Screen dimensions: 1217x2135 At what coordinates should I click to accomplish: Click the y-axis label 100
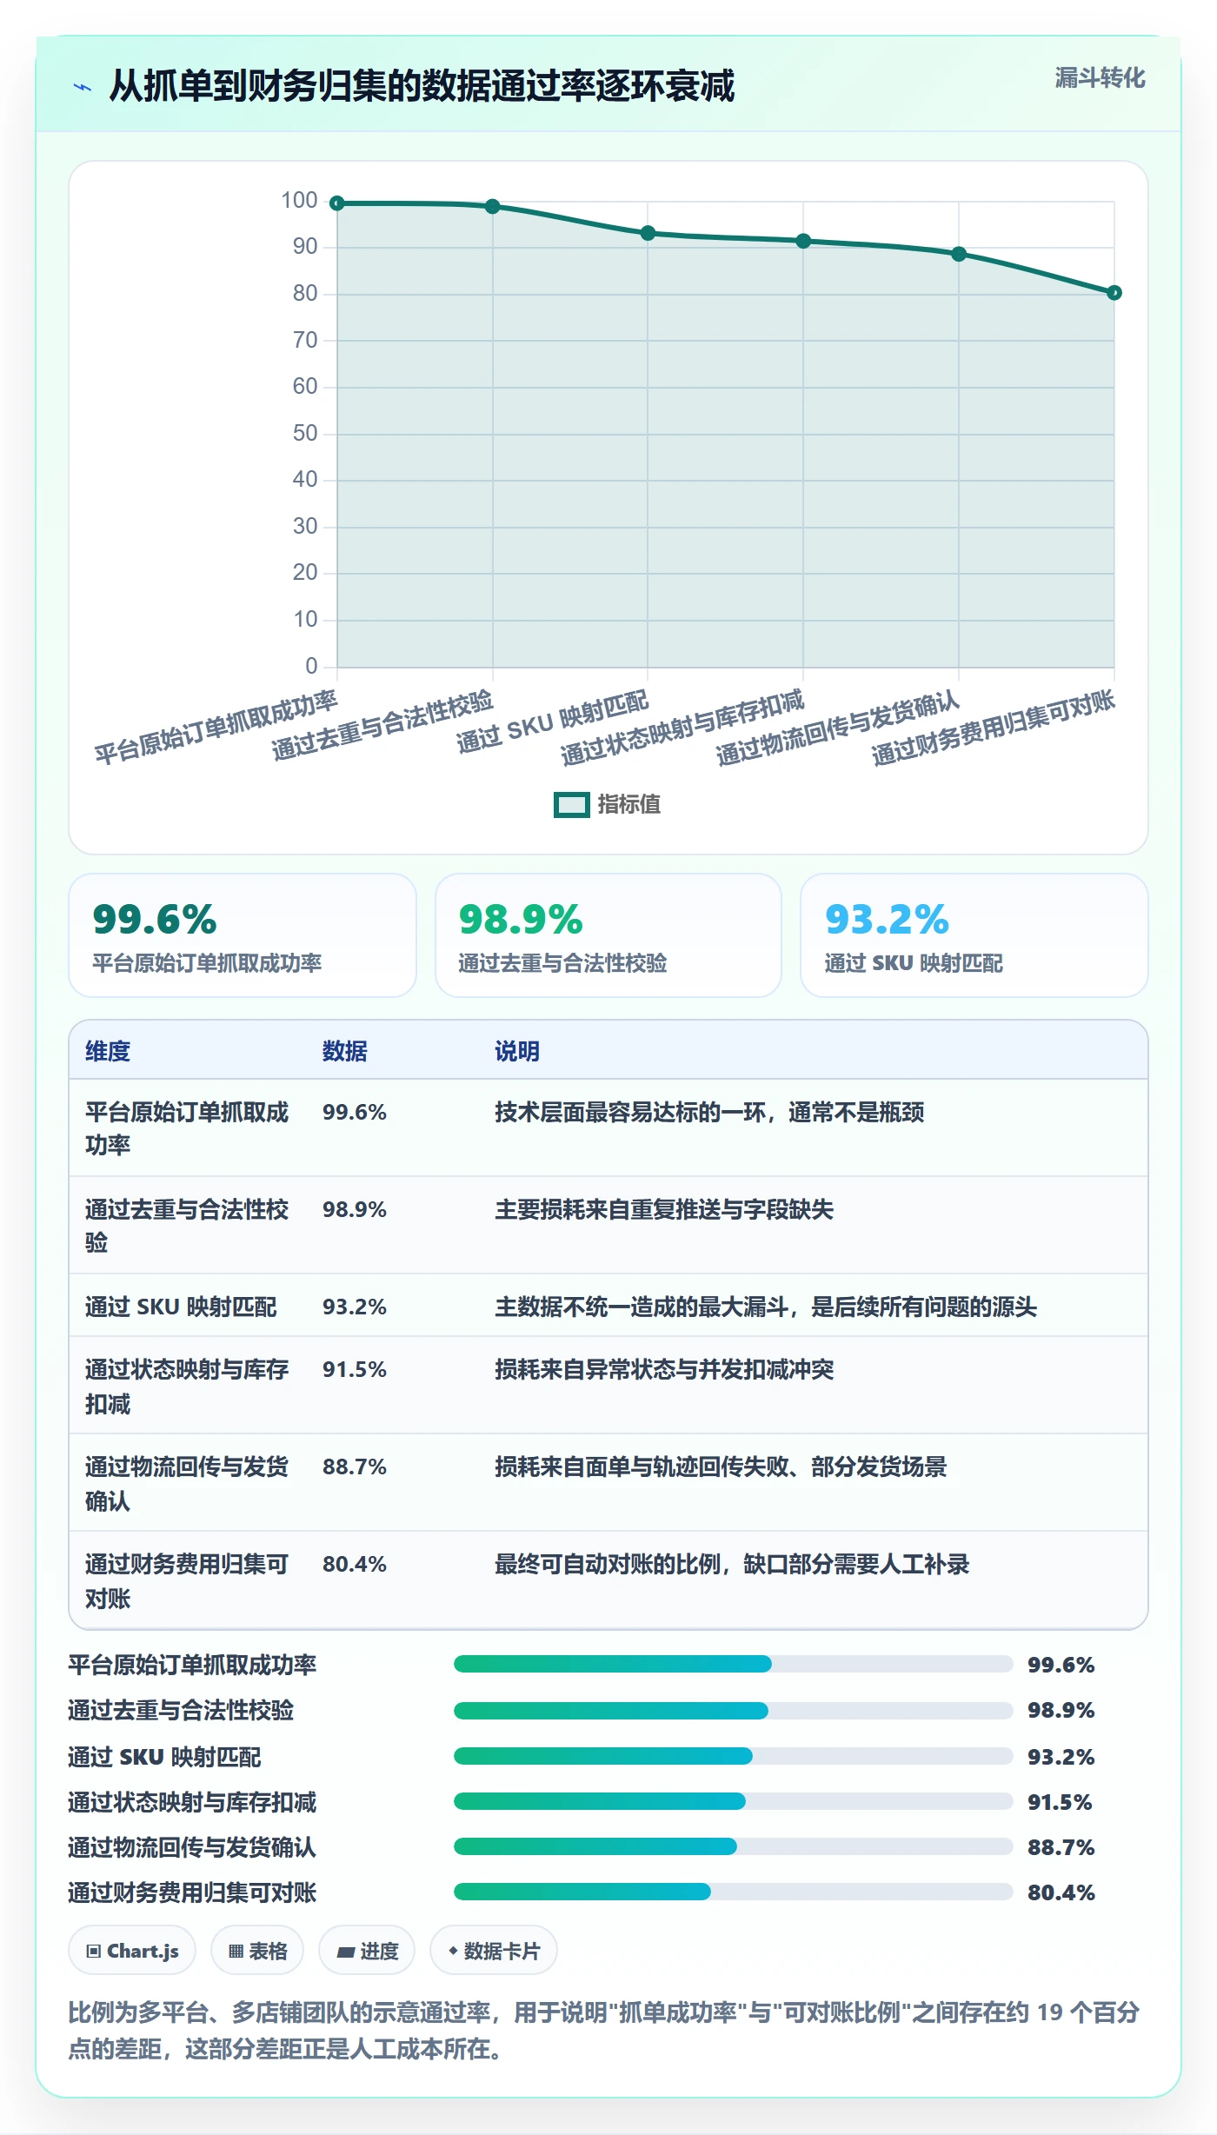point(299,200)
